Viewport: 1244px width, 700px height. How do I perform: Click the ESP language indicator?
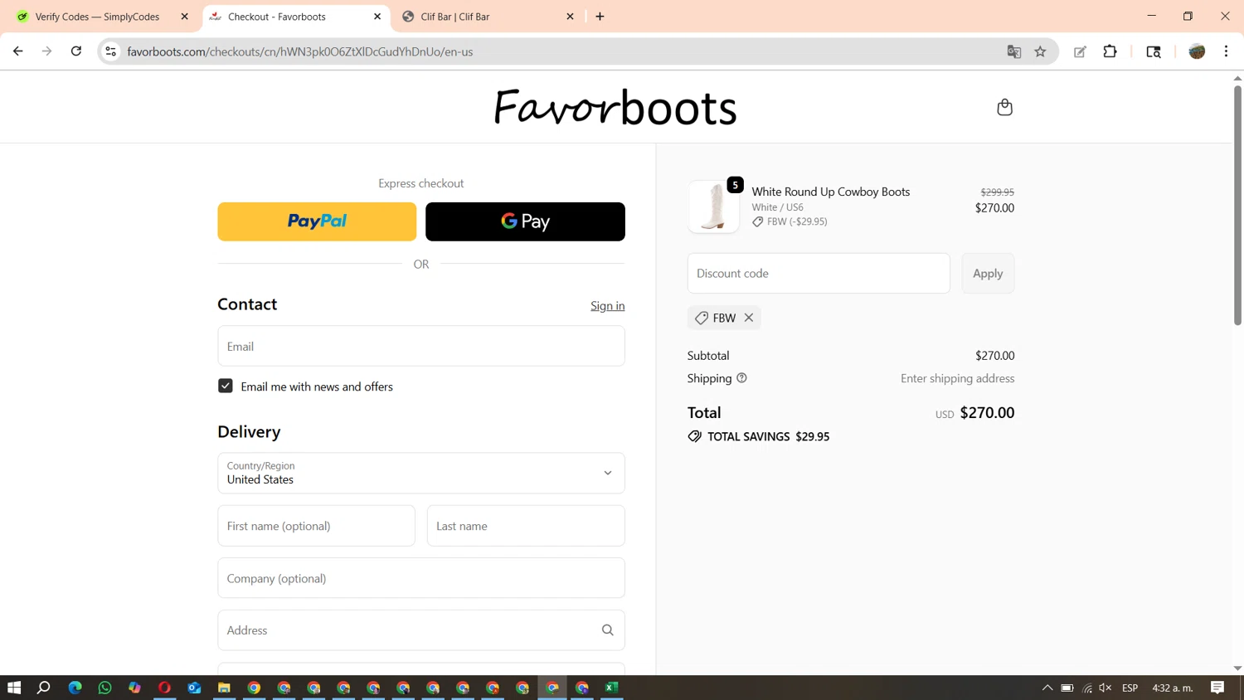(1130, 688)
